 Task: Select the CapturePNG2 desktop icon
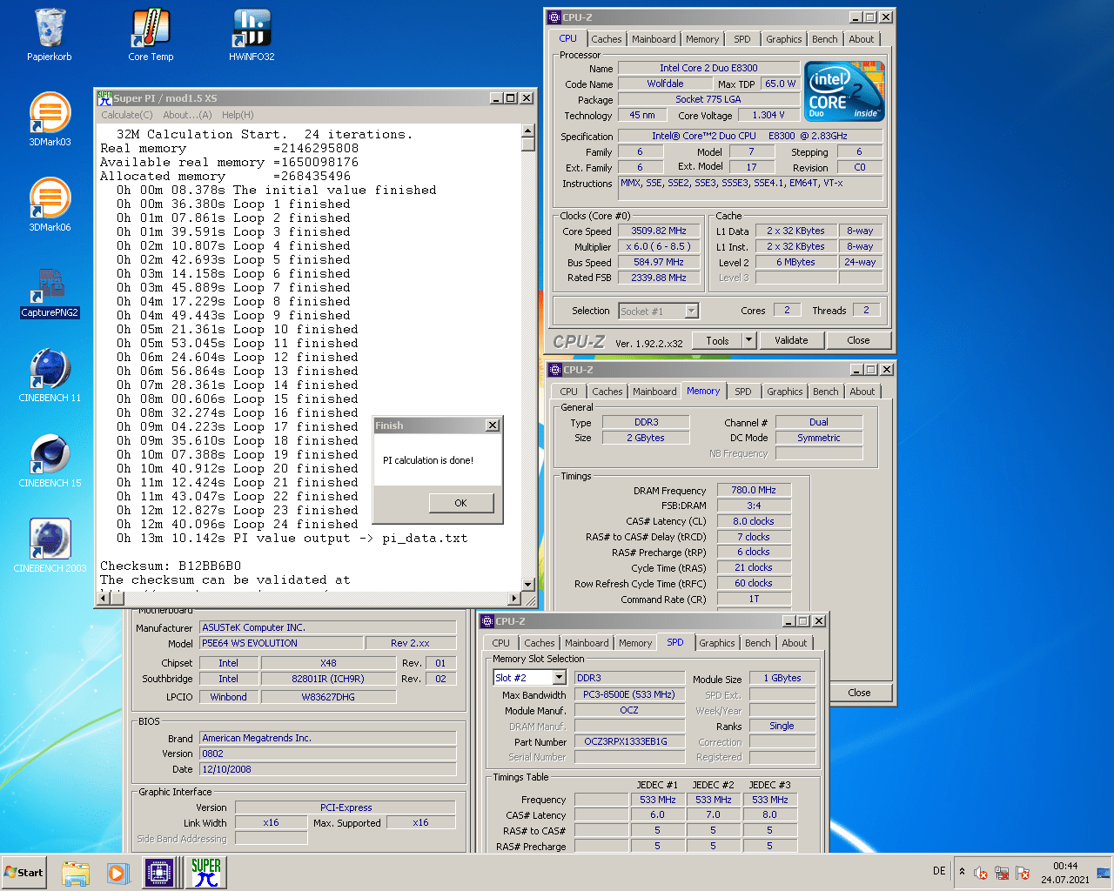50,292
